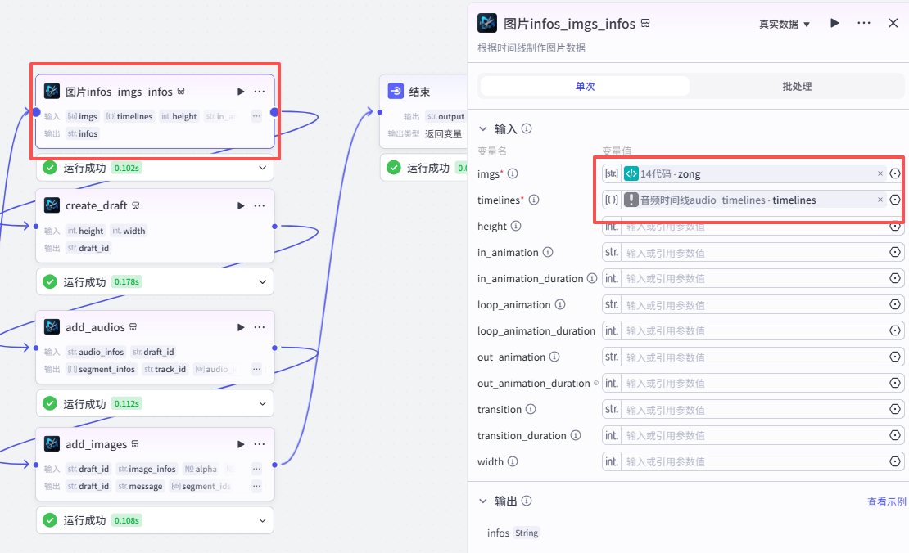Expand the 0.112s run result details

point(263,403)
